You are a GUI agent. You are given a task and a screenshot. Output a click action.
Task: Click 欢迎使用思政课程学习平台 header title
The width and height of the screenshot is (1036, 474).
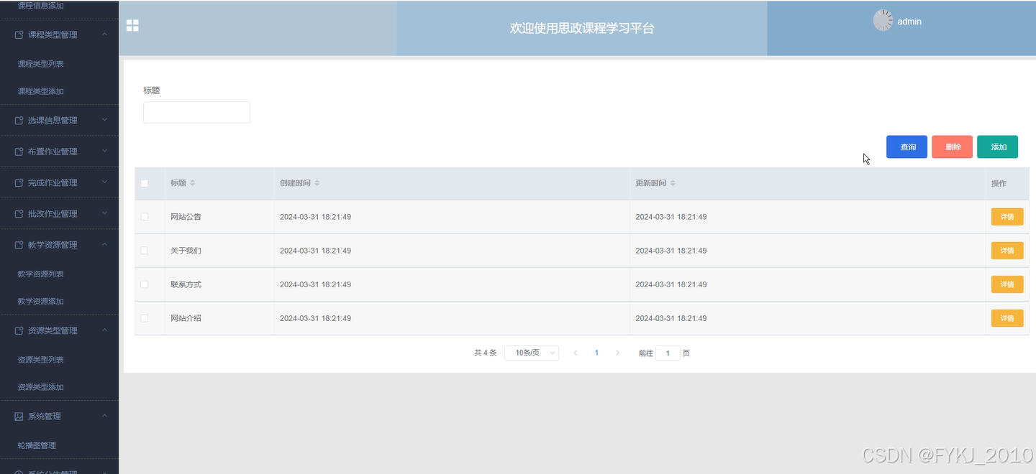coord(582,28)
